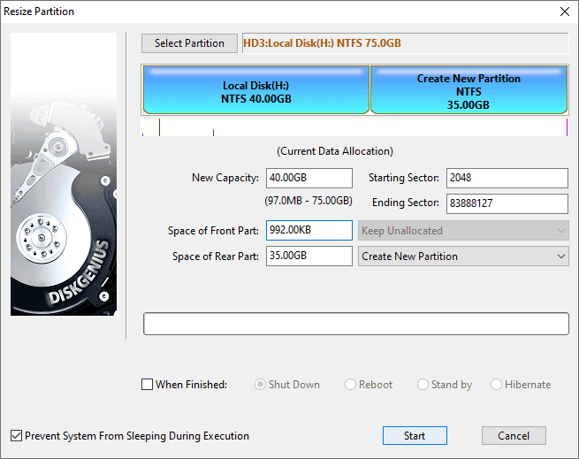The image size is (579, 459).
Task: Click the DiskGenius hard drive image
Action: point(63,174)
